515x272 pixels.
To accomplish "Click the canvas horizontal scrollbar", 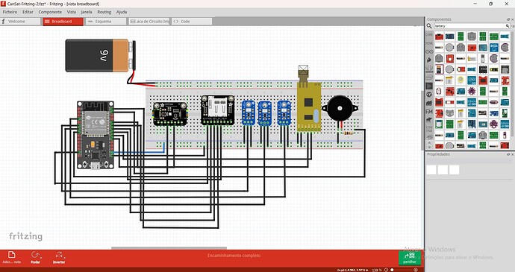I will (169, 248).
